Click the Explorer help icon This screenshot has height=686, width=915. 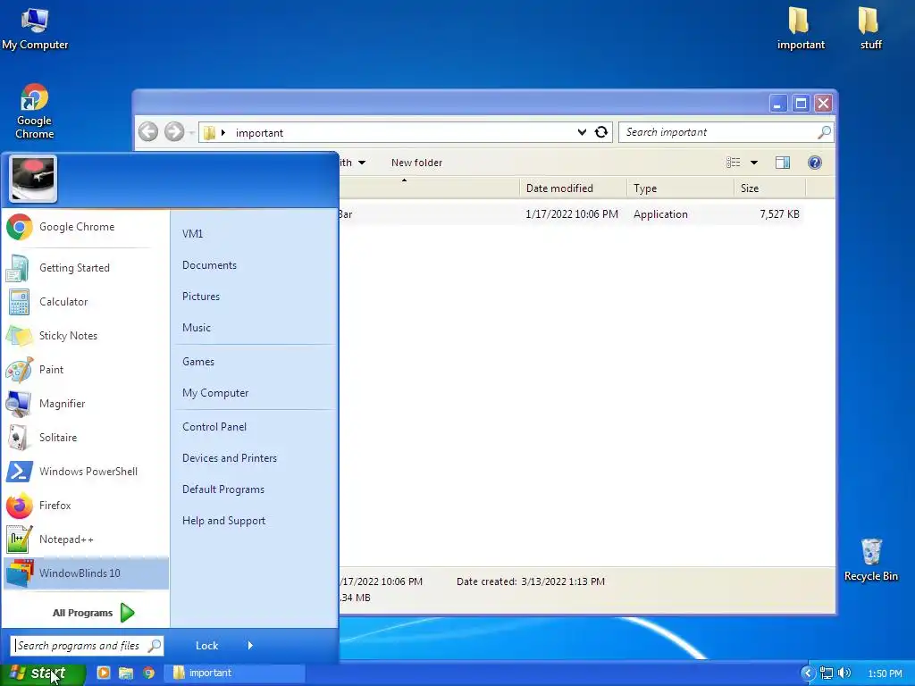(815, 163)
